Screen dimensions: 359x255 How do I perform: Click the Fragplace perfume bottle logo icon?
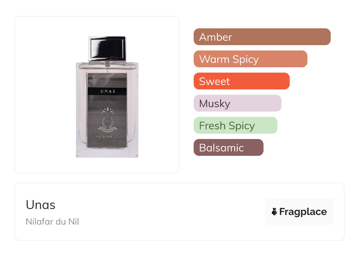click(x=274, y=212)
